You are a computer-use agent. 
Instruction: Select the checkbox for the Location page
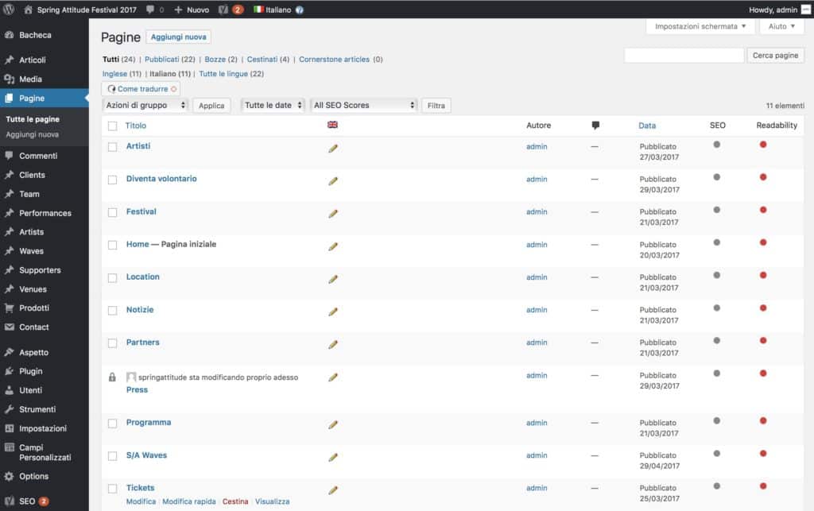point(112,277)
